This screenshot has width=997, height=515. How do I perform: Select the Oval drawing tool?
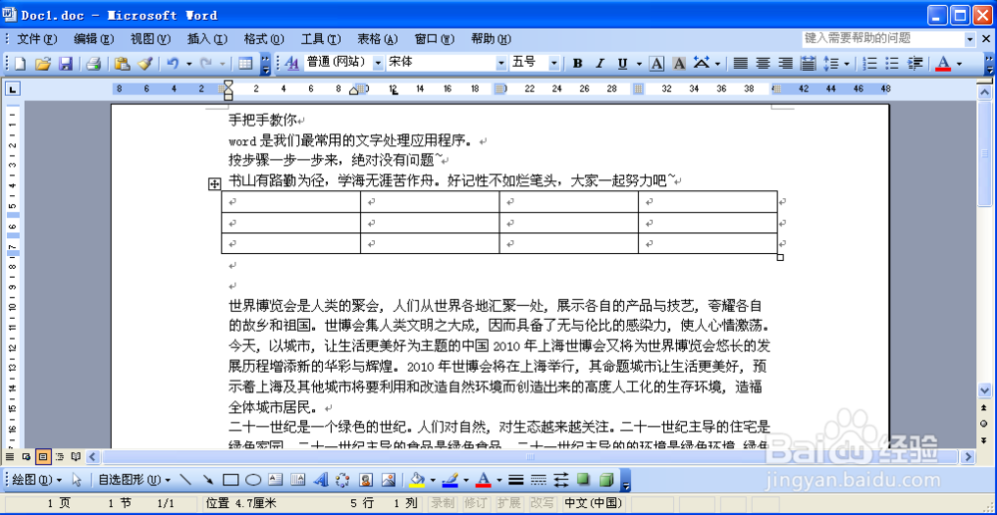(x=253, y=479)
